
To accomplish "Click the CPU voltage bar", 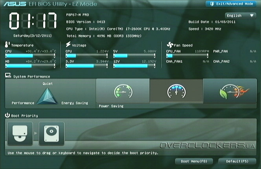I will tap(86, 56).
